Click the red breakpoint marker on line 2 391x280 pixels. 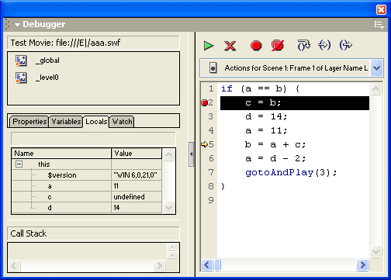(x=205, y=103)
